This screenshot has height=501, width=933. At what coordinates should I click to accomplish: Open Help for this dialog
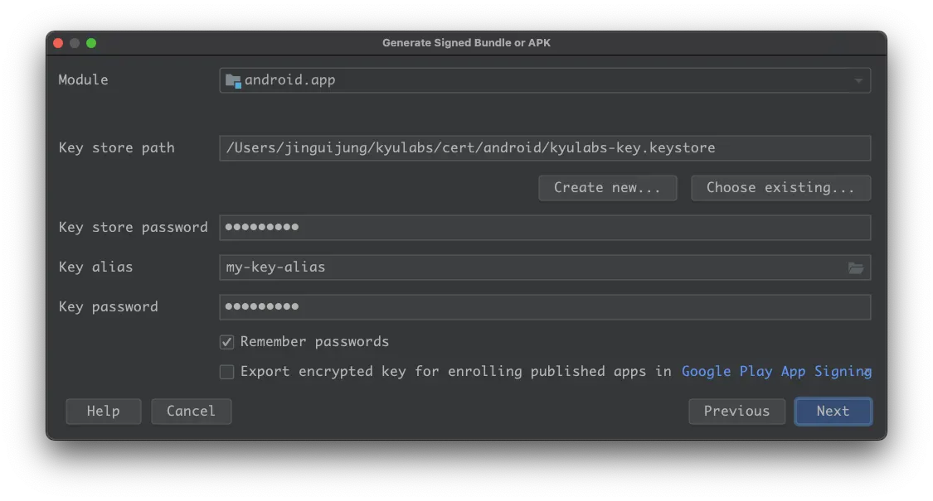pyautogui.click(x=104, y=412)
